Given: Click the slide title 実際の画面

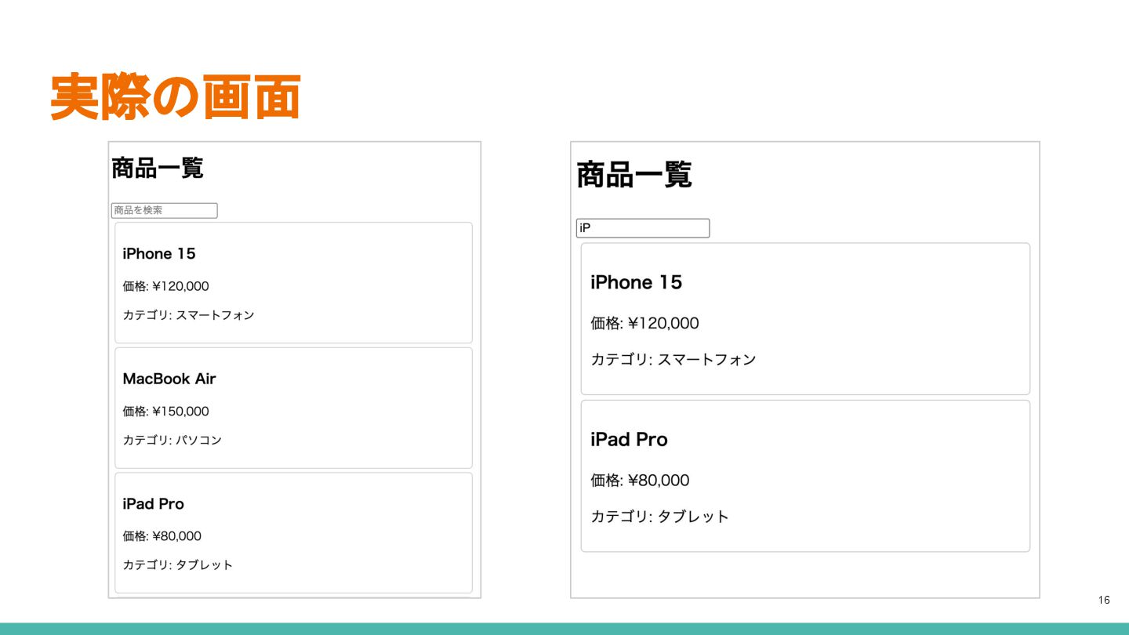Looking at the screenshot, I should pos(176,97).
